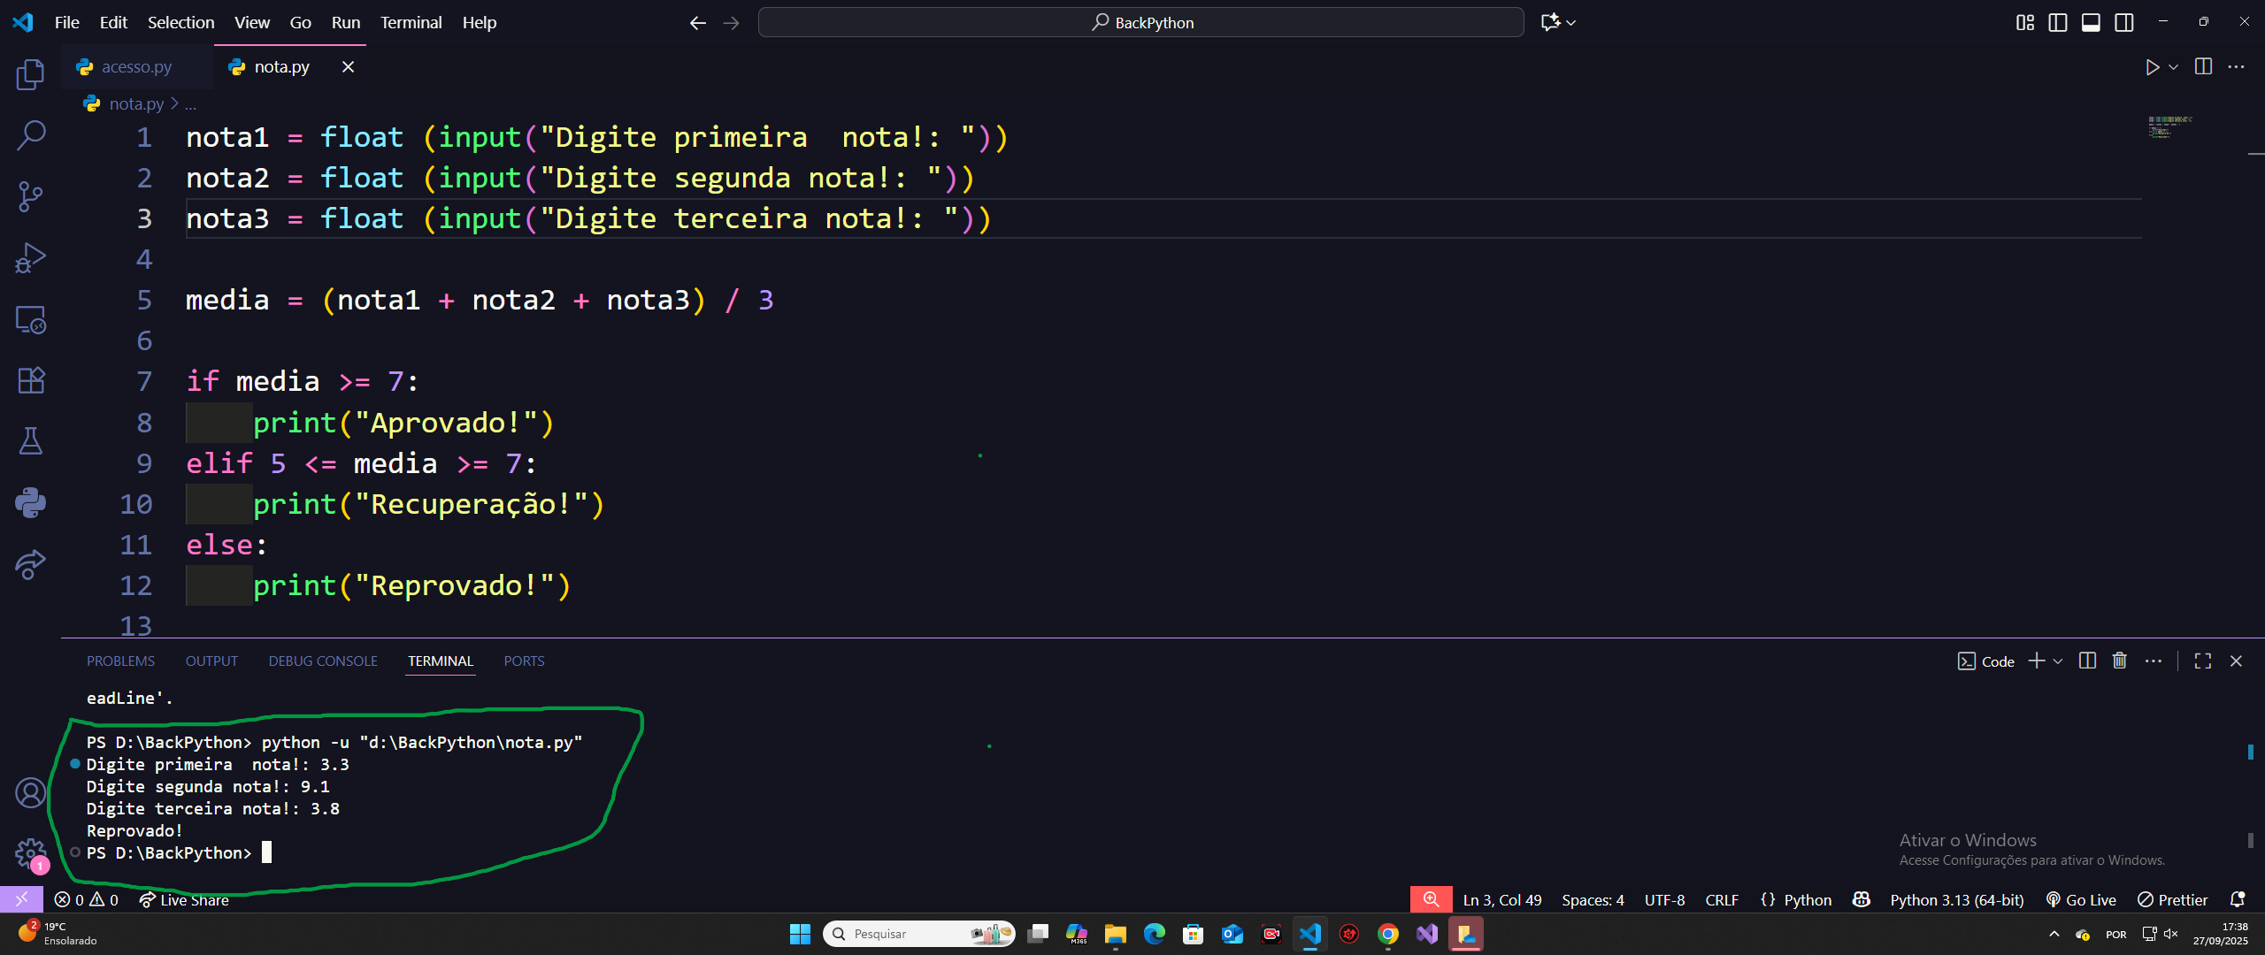Screen dimensions: 2265x955
Task: Open the new terminal launch profile dropdown
Action: click(2058, 661)
